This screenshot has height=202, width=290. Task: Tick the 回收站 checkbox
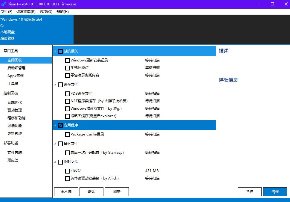click(x=68, y=171)
